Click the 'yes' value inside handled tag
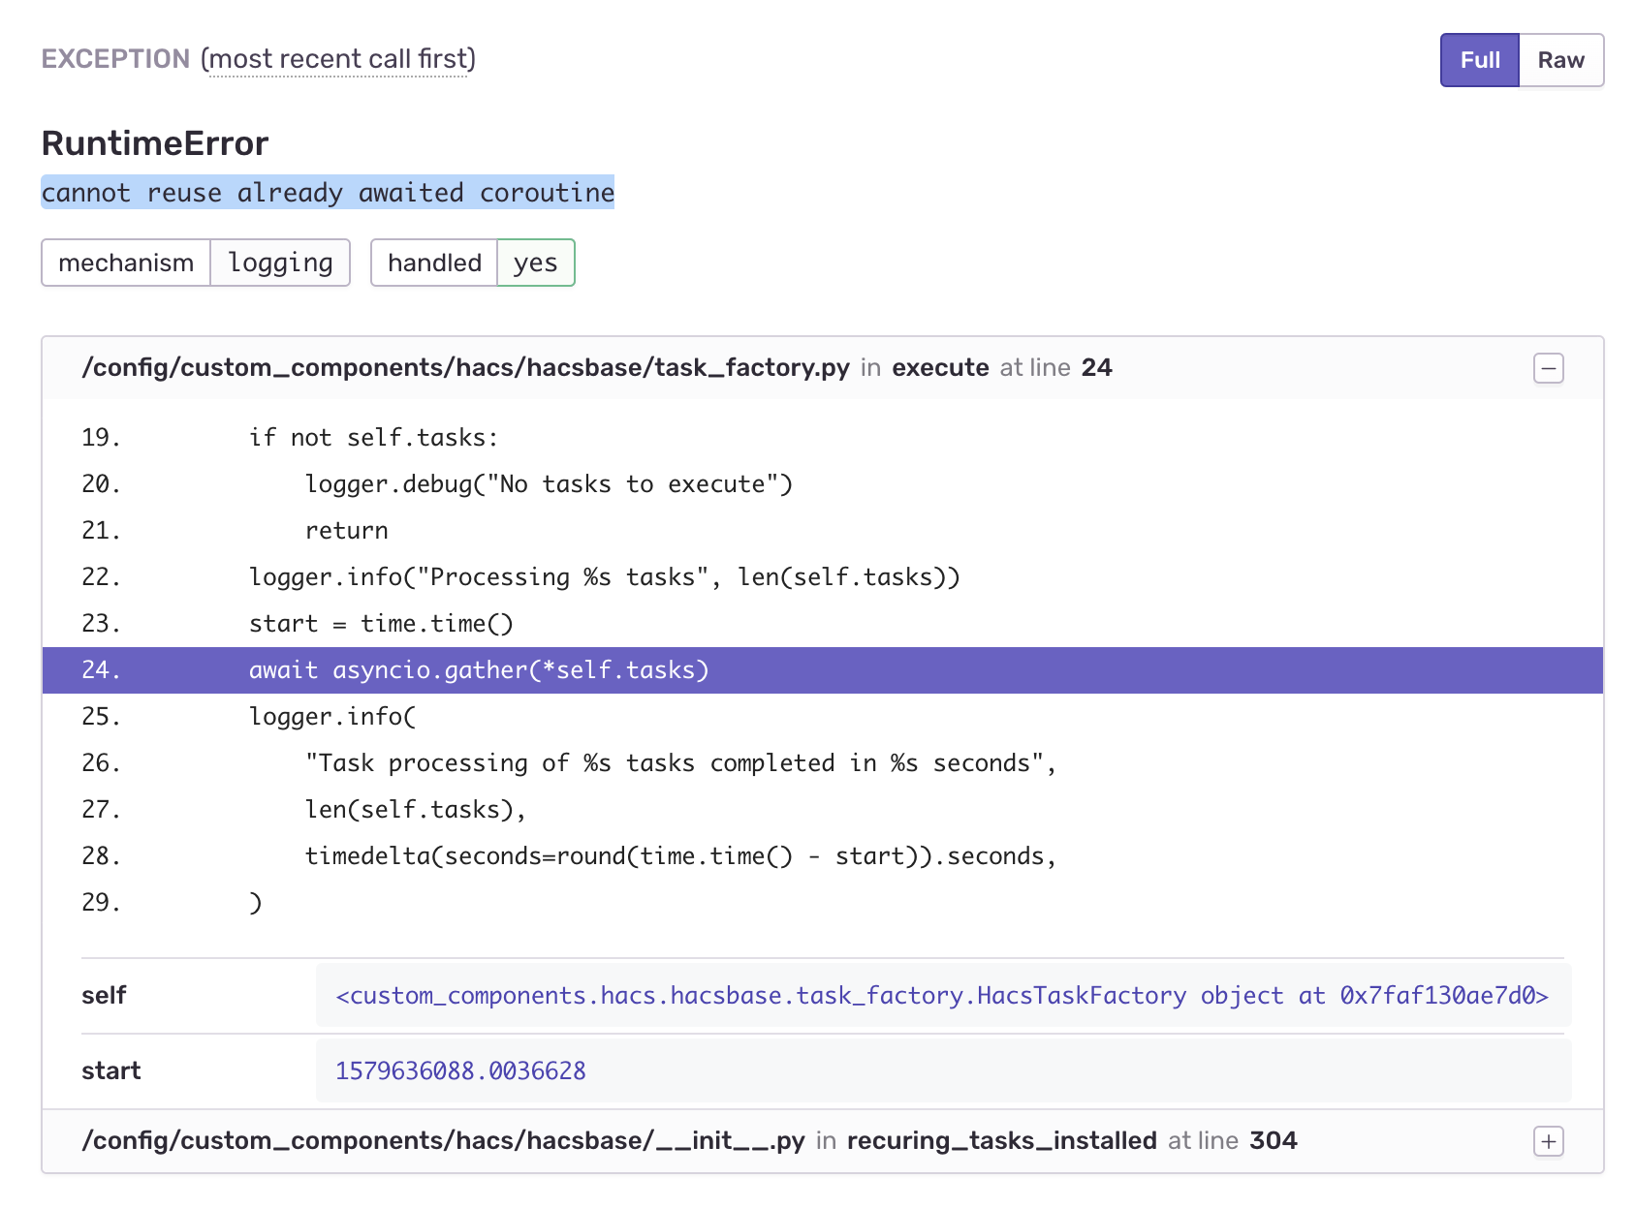Screen dimensions: 1636x1209 point(535,263)
